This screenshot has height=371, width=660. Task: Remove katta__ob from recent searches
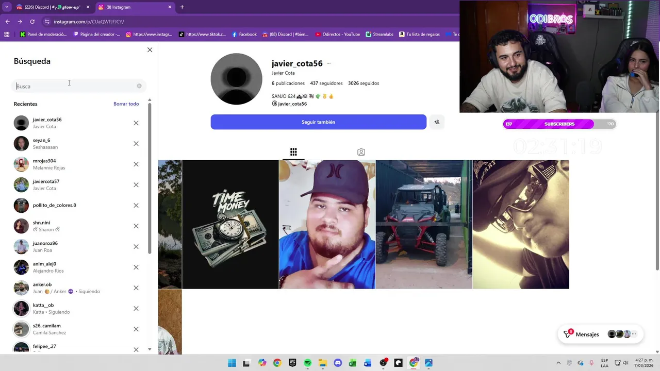[136, 309]
